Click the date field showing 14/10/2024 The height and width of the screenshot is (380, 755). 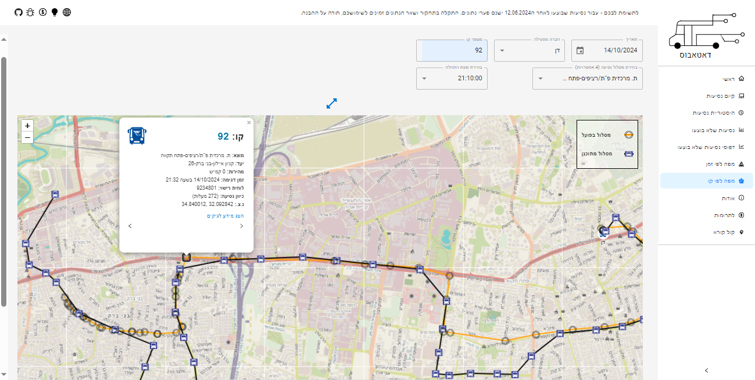tap(607, 51)
